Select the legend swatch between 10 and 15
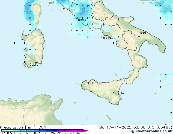 pos(36,130)
